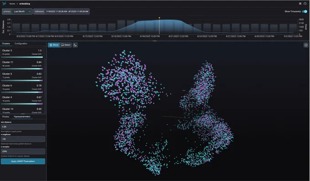Open the GitHub icon in top-right header
The image size is (310, 181).
point(305,4)
